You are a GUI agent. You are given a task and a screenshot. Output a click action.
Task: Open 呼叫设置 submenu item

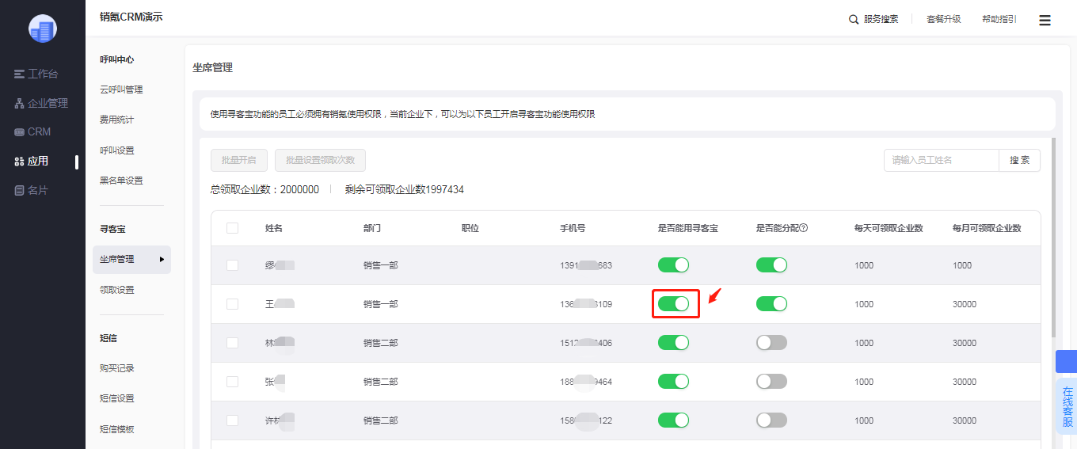pyautogui.click(x=116, y=150)
